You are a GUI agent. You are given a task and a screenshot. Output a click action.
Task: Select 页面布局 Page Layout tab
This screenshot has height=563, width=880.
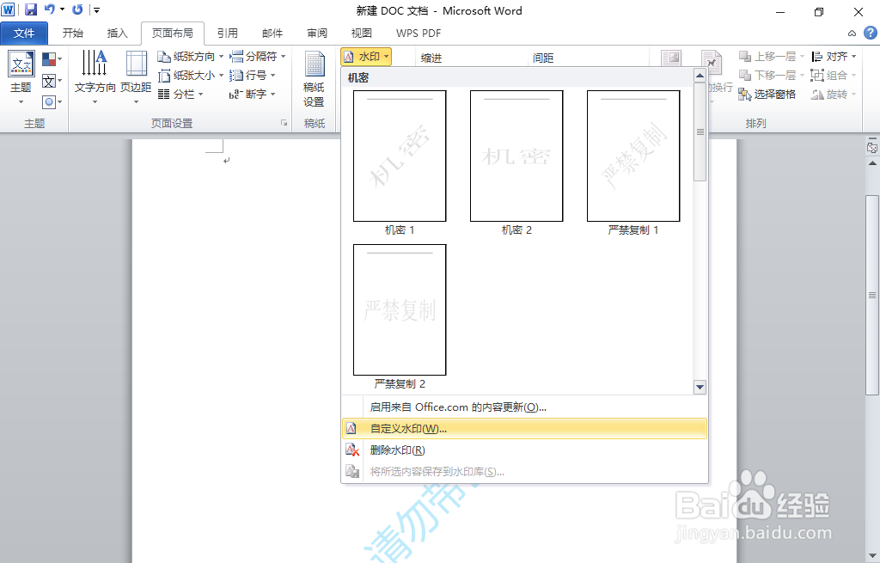[x=172, y=34]
